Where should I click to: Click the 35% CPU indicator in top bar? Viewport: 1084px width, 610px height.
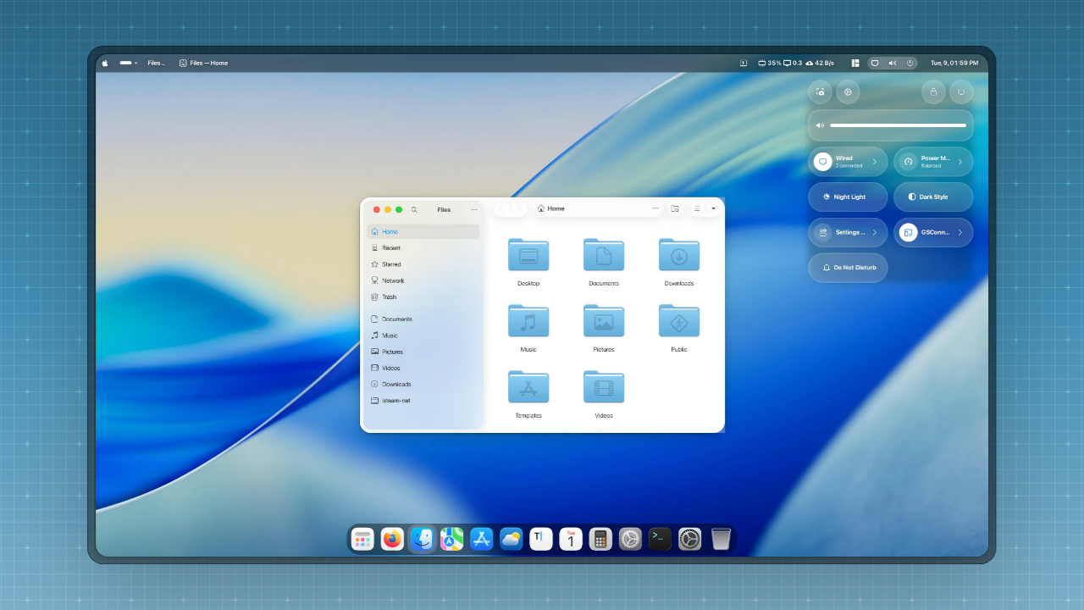pos(769,63)
